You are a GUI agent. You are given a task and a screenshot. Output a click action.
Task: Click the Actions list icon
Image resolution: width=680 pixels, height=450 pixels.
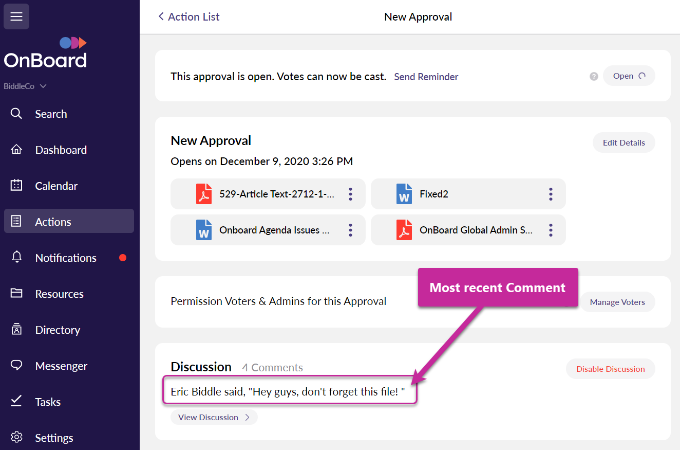point(16,222)
